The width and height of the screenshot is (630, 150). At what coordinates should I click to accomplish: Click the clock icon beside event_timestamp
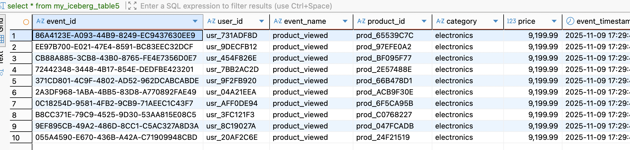click(x=570, y=21)
